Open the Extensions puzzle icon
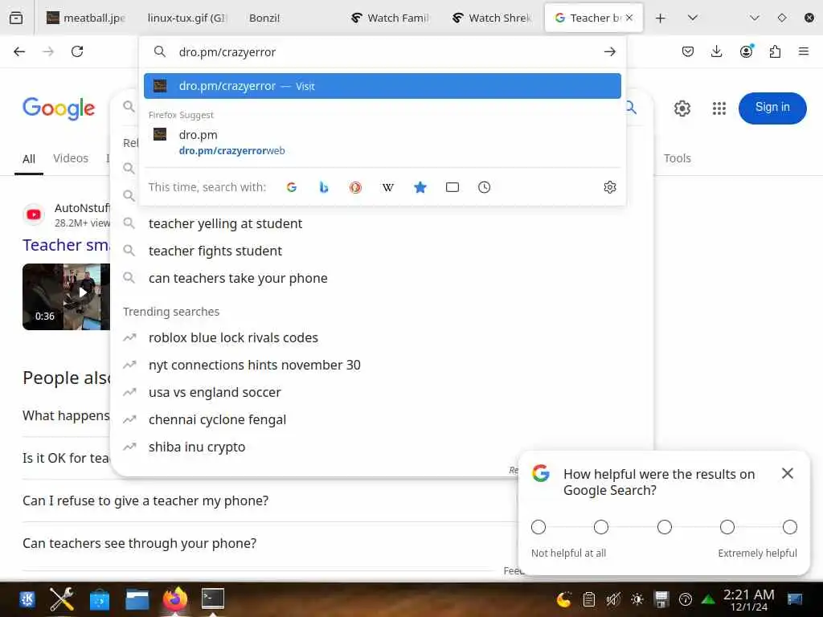 pyautogui.click(x=775, y=51)
